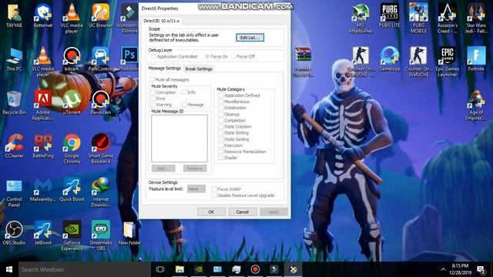The image size is (493, 277).
Task: Open the Smart Game Booster 4 icon
Action: [101, 149]
